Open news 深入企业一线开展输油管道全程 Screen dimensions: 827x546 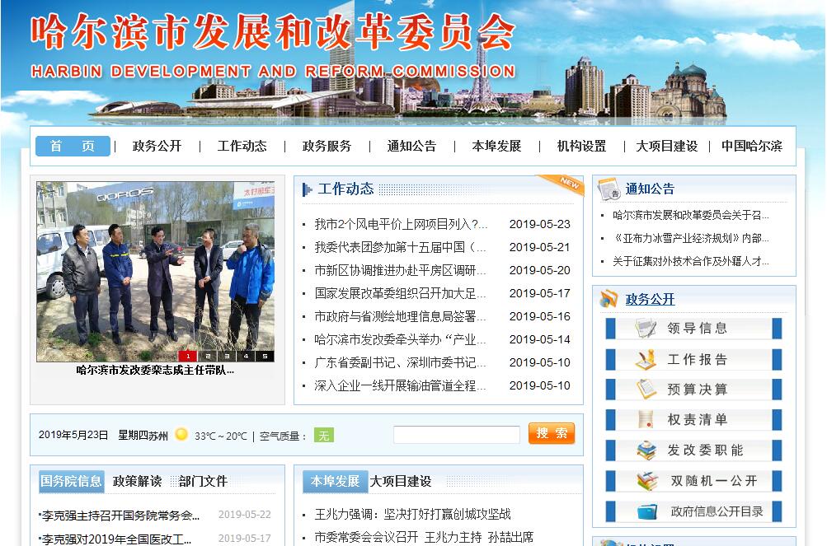401,385
